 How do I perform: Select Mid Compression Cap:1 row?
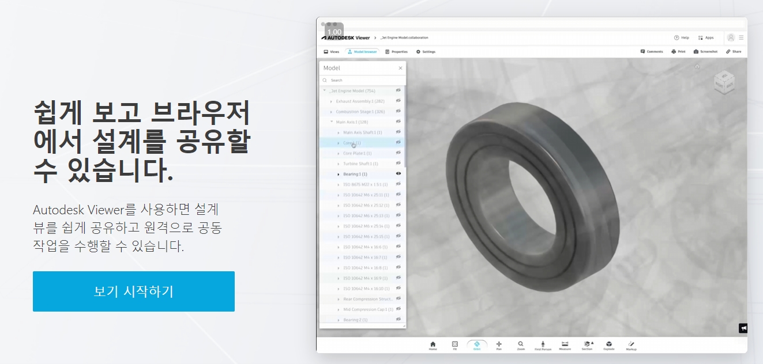click(x=362, y=309)
